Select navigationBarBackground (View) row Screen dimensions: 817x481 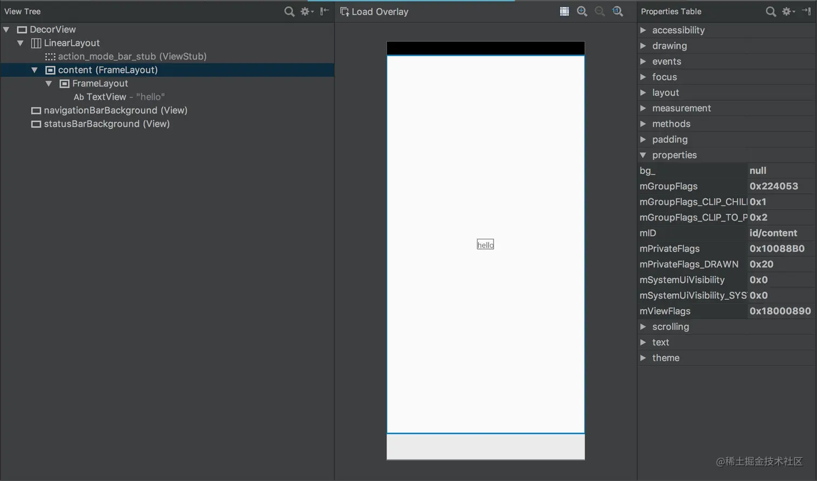(116, 110)
